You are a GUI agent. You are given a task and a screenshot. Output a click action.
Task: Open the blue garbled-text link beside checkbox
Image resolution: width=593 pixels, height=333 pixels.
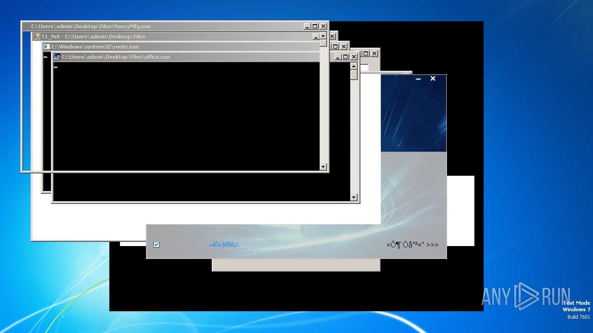click(224, 245)
